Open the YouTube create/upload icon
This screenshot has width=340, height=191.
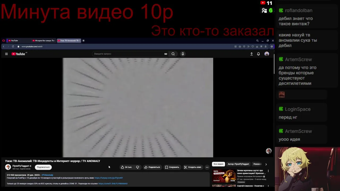coord(252,54)
